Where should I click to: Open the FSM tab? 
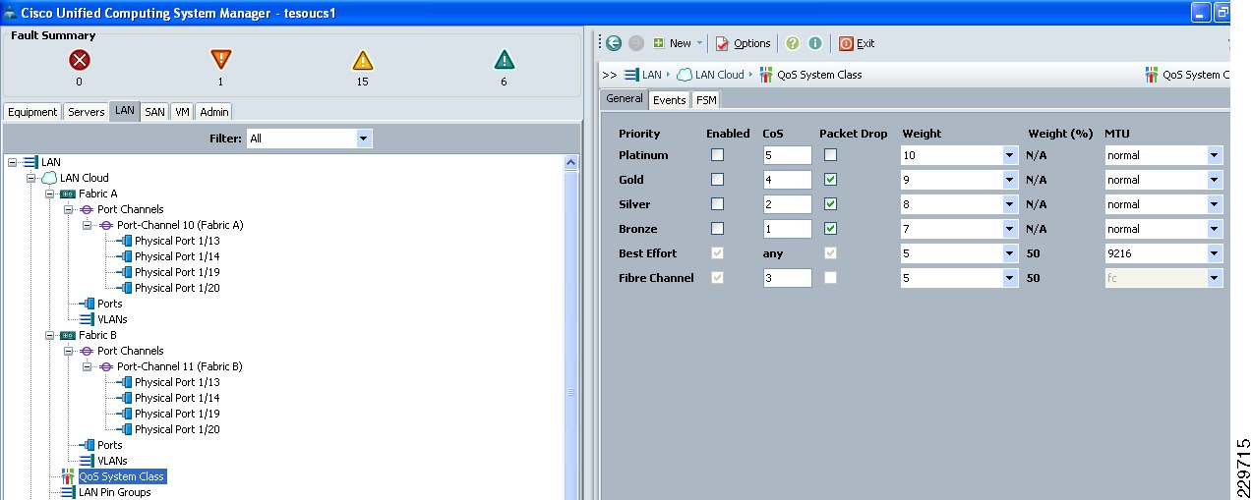point(706,100)
